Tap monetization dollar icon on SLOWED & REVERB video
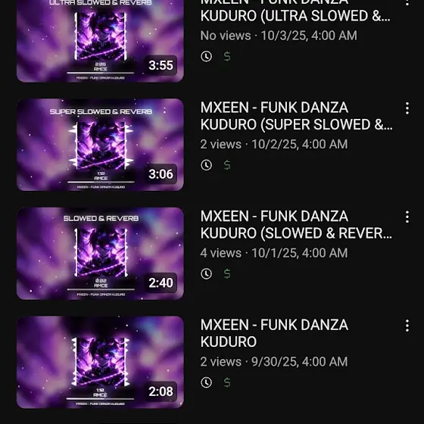424x424 pixels. tap(227, 274)
